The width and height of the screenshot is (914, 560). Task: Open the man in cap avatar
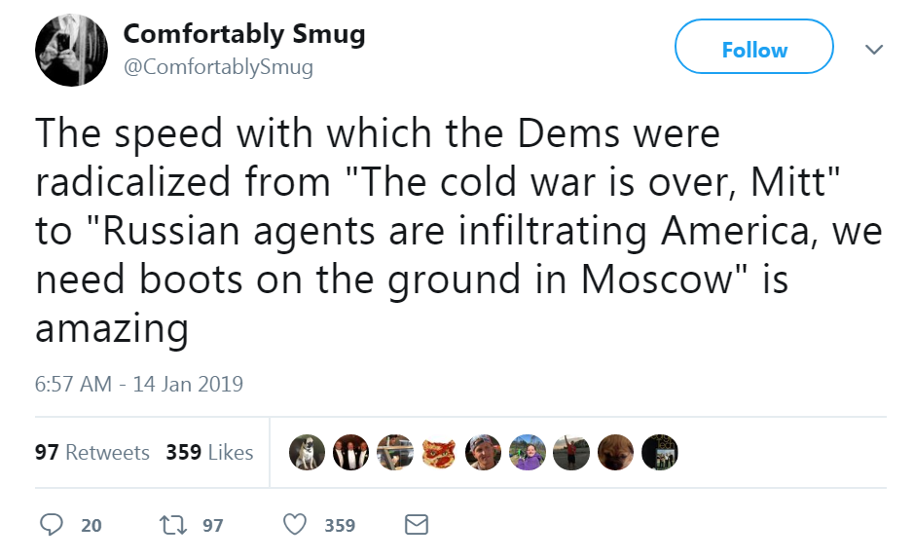[483, 452]
